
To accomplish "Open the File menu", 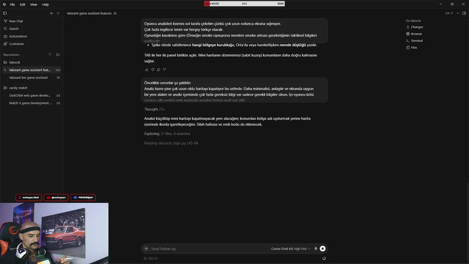I will click(x=12, y=4).
